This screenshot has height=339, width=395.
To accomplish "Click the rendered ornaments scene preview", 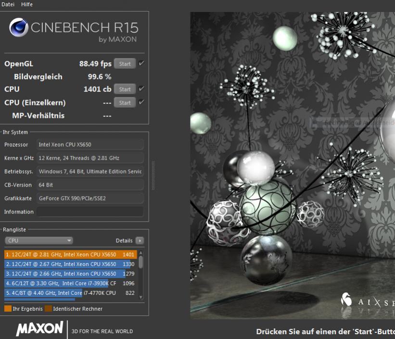I will tap(293, 165).
